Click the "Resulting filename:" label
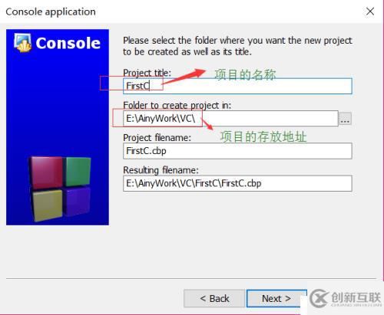 (x=161, y=170)
